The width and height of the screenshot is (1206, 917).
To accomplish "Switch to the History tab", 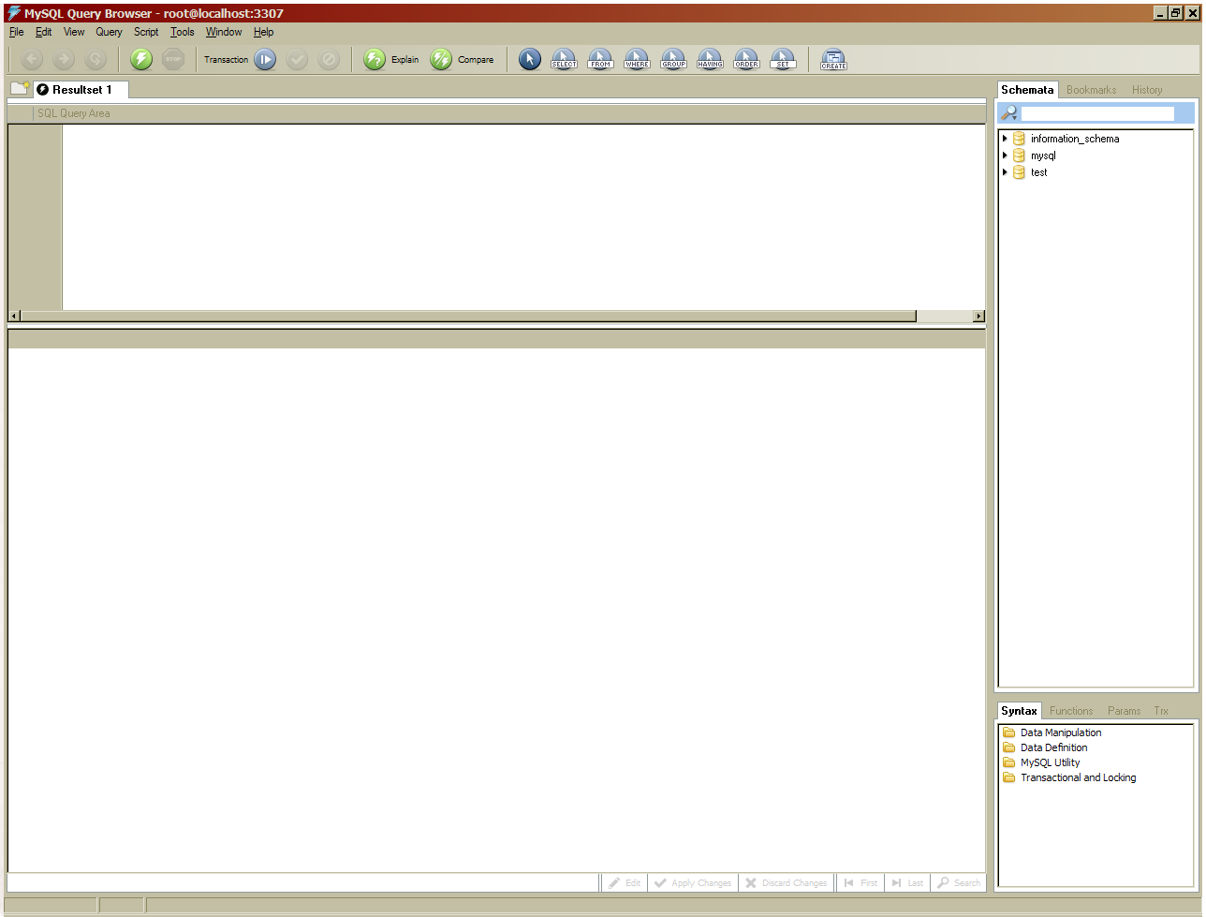I will click(1147, 90).
